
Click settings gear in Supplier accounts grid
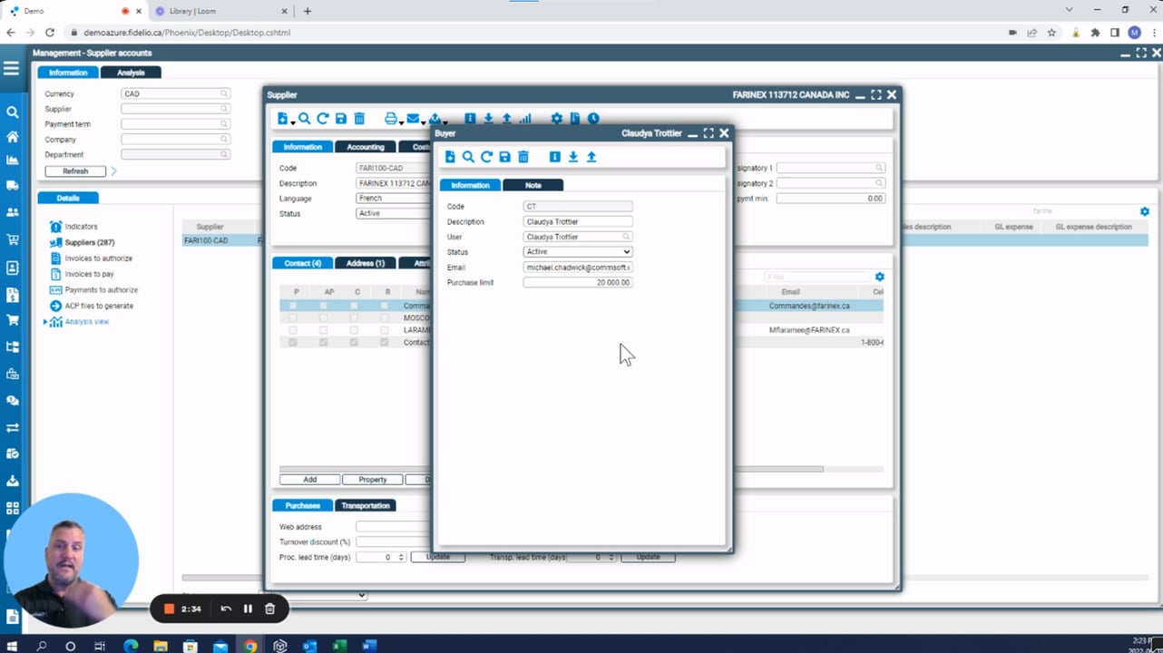point(1144,211)
